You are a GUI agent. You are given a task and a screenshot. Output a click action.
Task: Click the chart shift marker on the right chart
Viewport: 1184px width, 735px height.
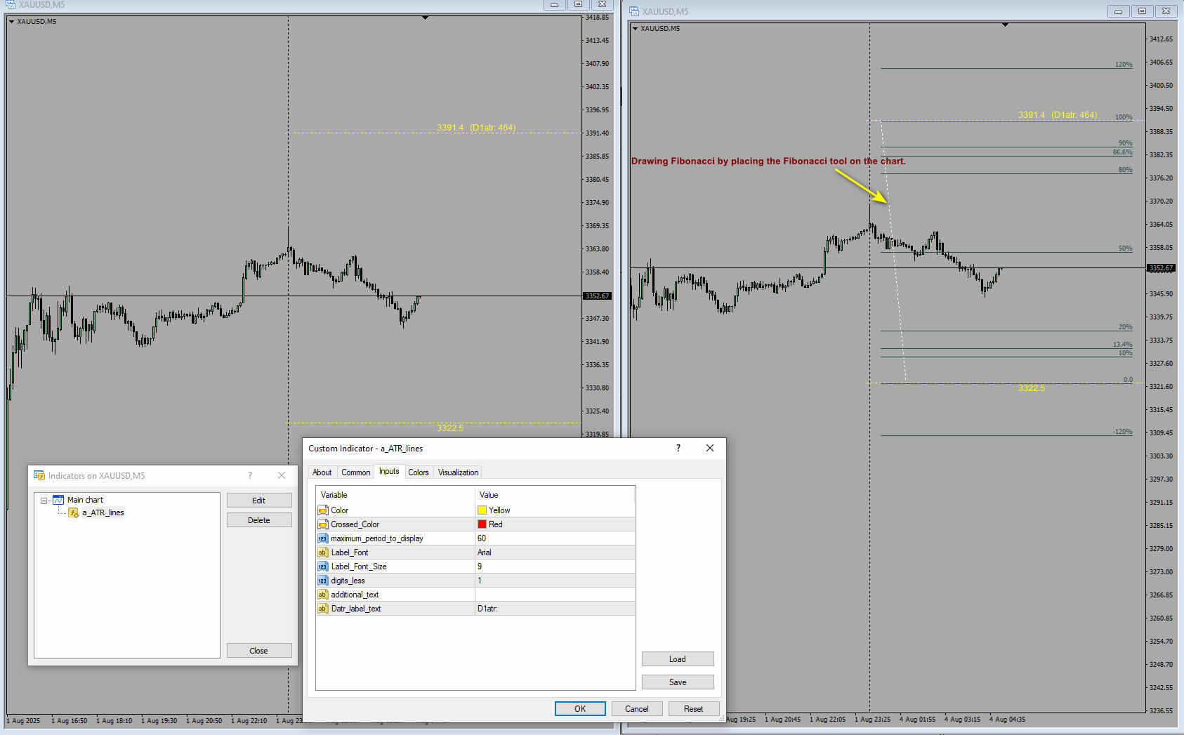(x=1005, y=25)
